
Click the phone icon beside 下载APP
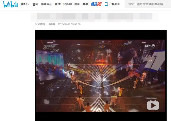106,4
